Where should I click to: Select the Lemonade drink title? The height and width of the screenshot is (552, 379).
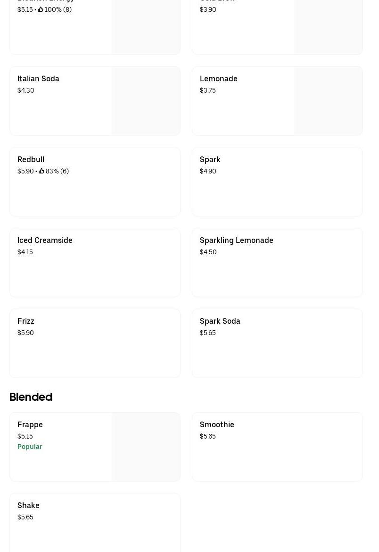(219, 79)
